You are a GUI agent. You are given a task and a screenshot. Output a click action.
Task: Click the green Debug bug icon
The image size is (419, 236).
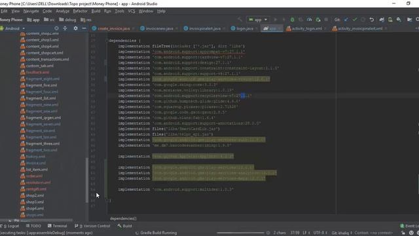tap(292, 20)
